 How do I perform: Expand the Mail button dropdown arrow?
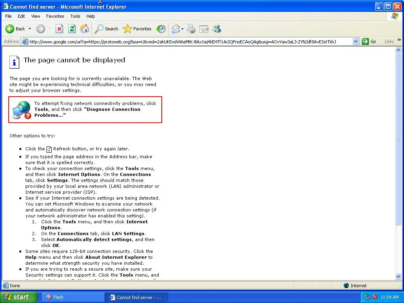click(182, 29)
